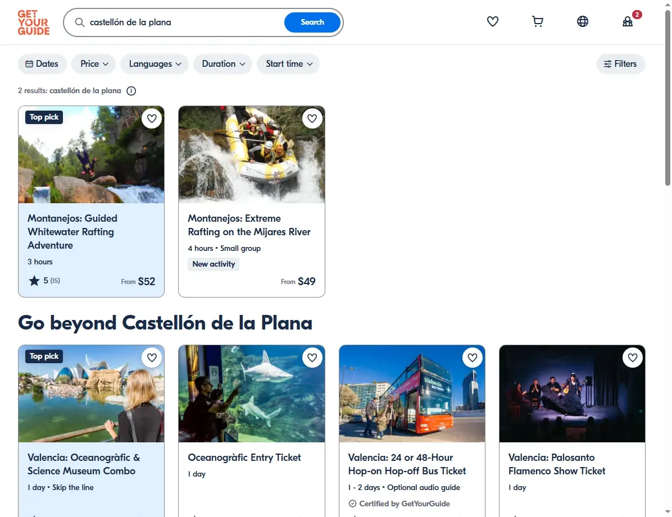Click the 4 hours • Small group text

224,249
